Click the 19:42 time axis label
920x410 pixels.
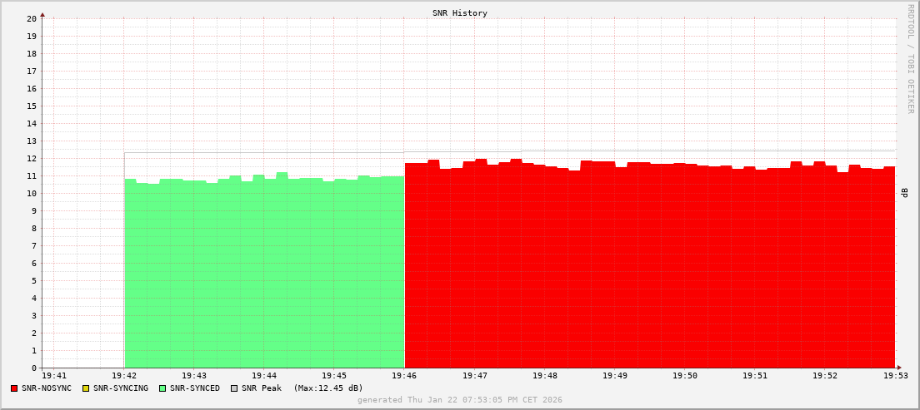coord(124,376)
